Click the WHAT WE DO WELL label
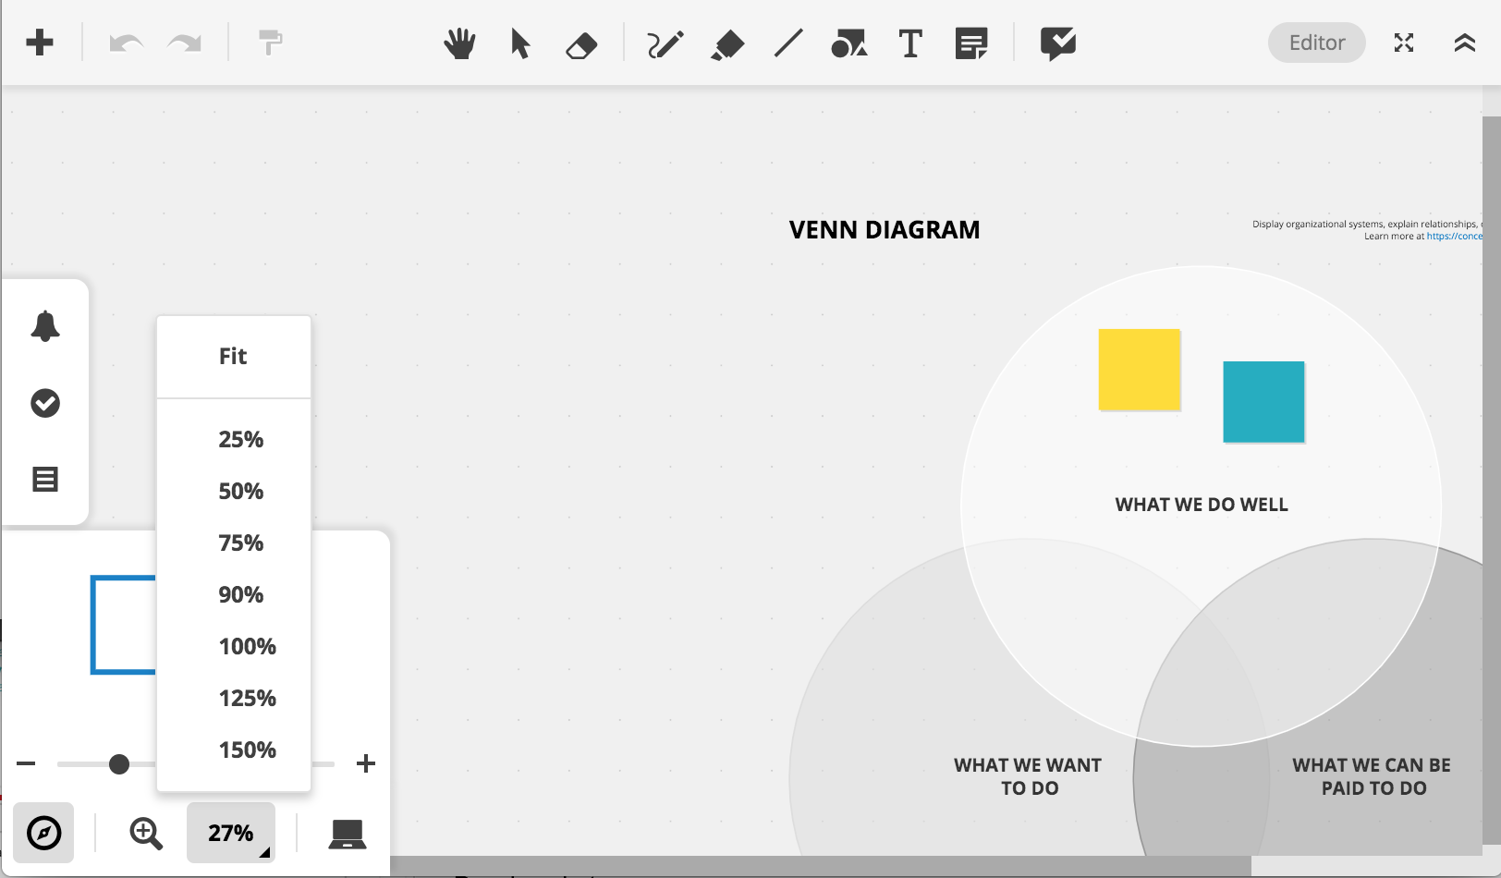Screen dimensions: 1501x878 point(1202,505)
